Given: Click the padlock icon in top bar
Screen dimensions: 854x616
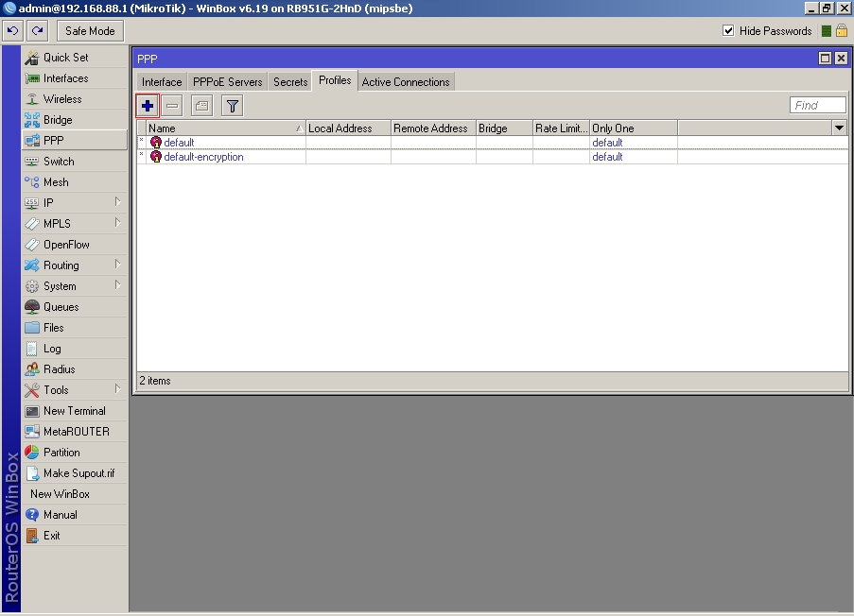Looking at the screenshot, I should pyautogui.click(x=842, y=30).
